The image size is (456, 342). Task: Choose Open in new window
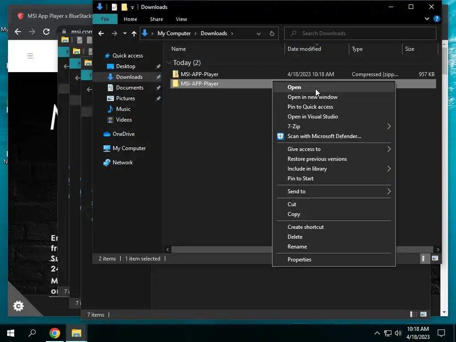[334, 97]
